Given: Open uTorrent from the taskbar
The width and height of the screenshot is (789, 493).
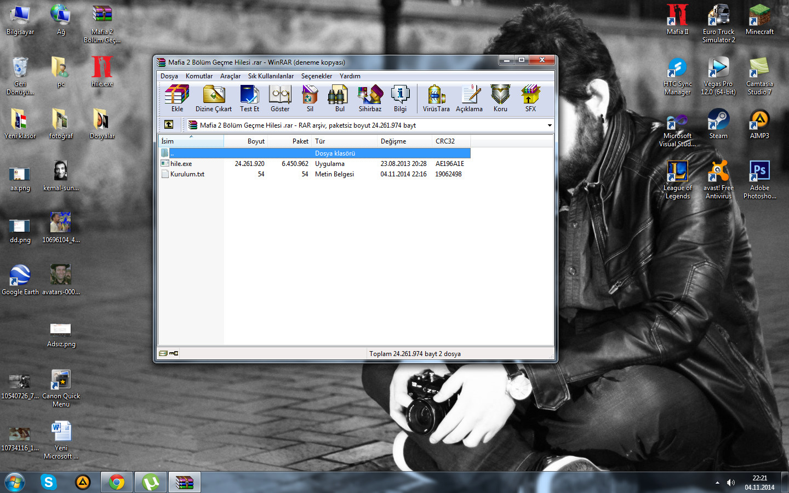Looking at the screenshot, I should point(150,483).
